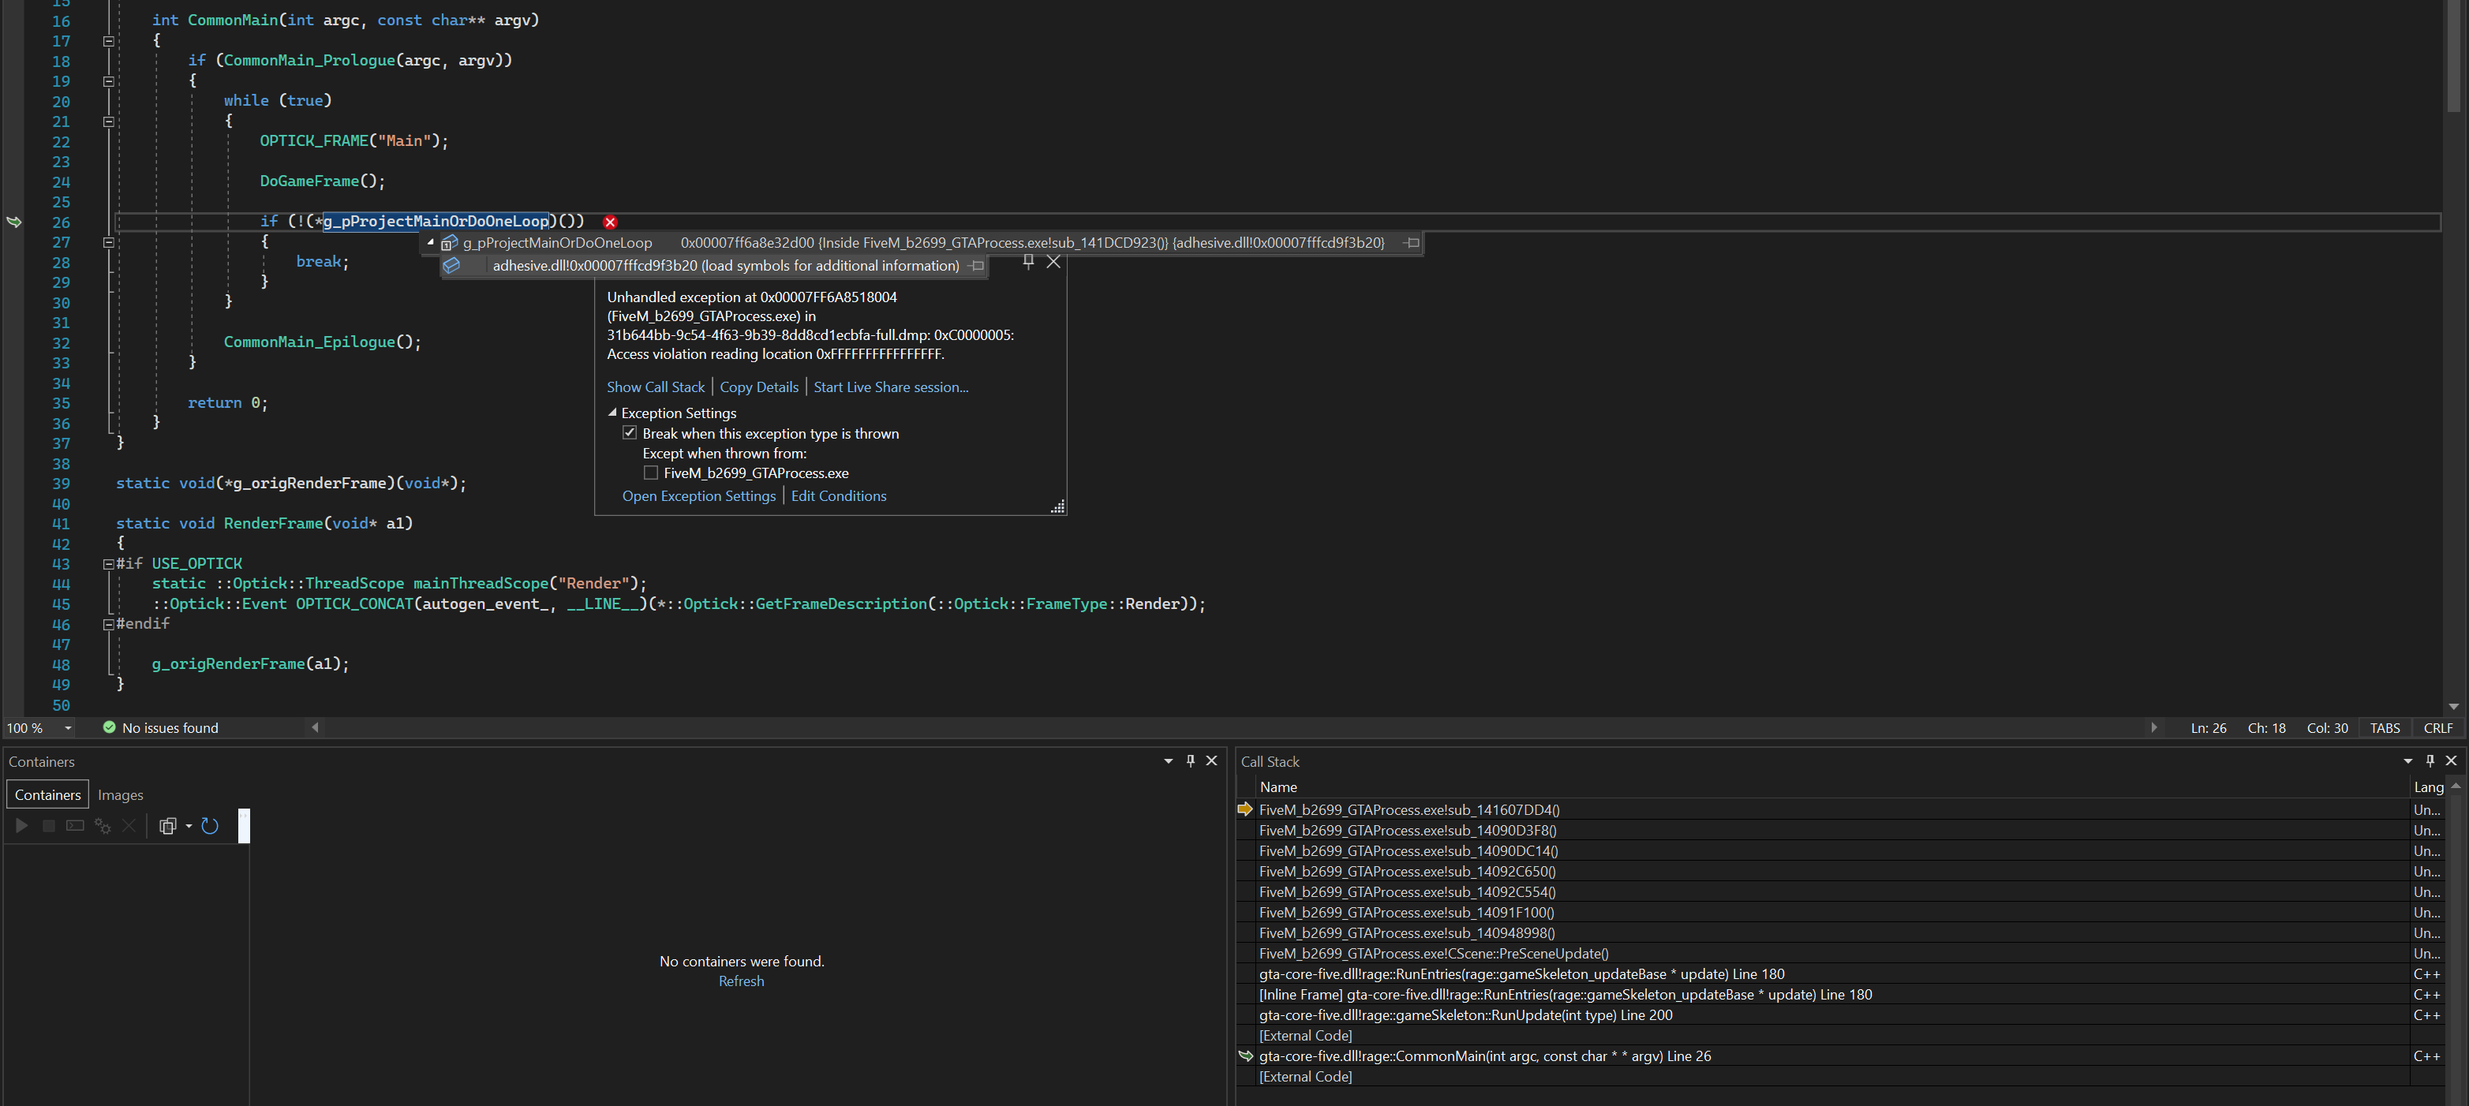Select sub_141607DD4() frame in Call Stack
This screenshot has height=1106, width=2469.
point(1831,810)
